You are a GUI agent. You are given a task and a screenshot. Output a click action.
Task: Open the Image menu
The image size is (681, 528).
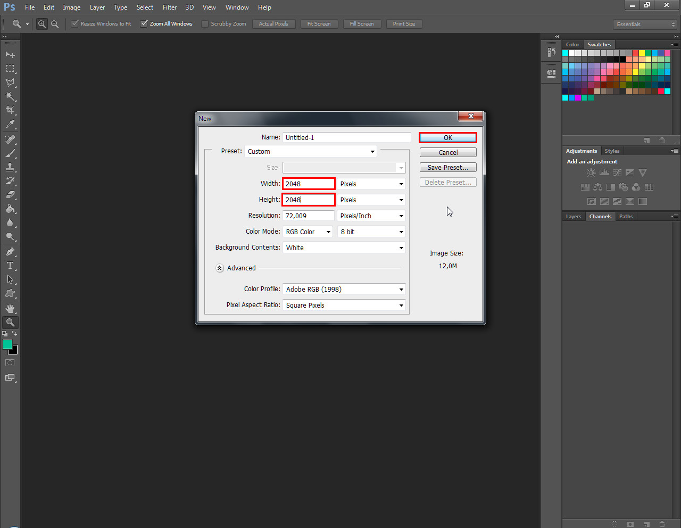[71, 7]
